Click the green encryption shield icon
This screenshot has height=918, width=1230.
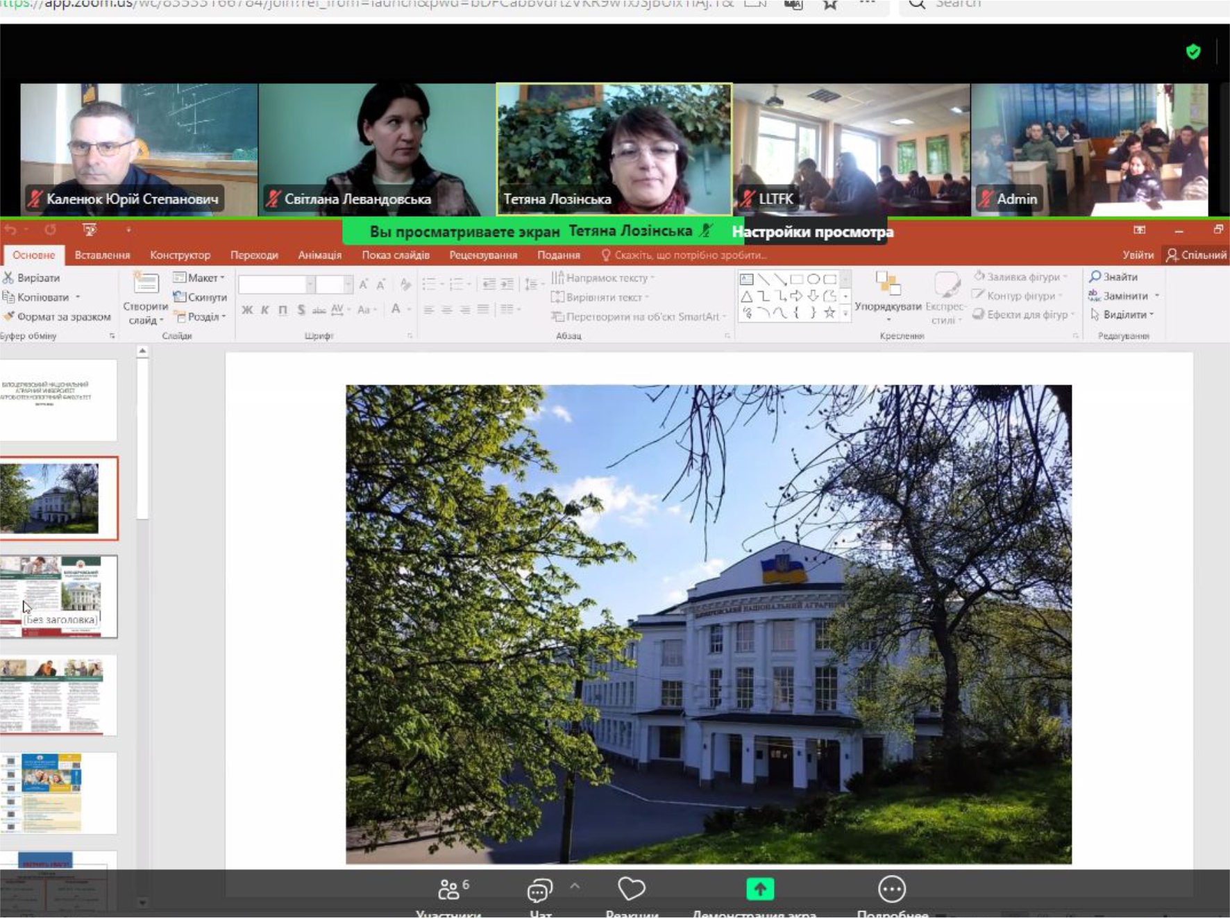tap(1193, 52)
